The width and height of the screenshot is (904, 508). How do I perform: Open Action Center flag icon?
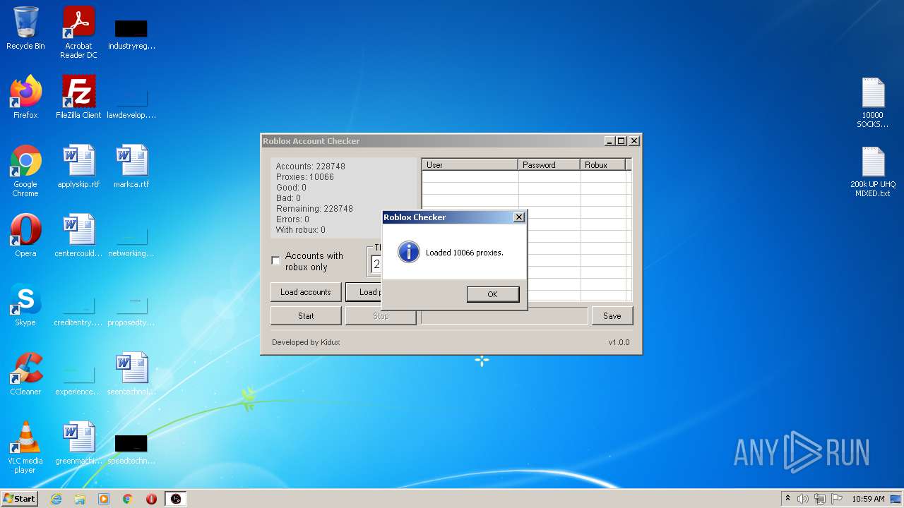point(837,499)
